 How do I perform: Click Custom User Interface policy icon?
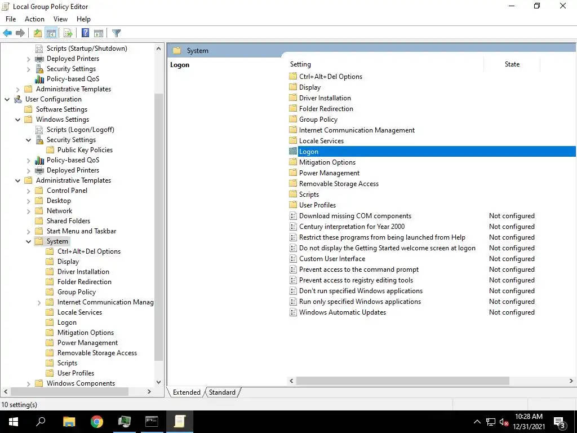click(293, 258)
